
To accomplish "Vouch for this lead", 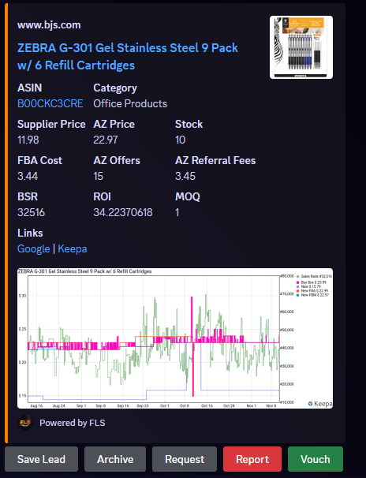I will coord(316,459).
